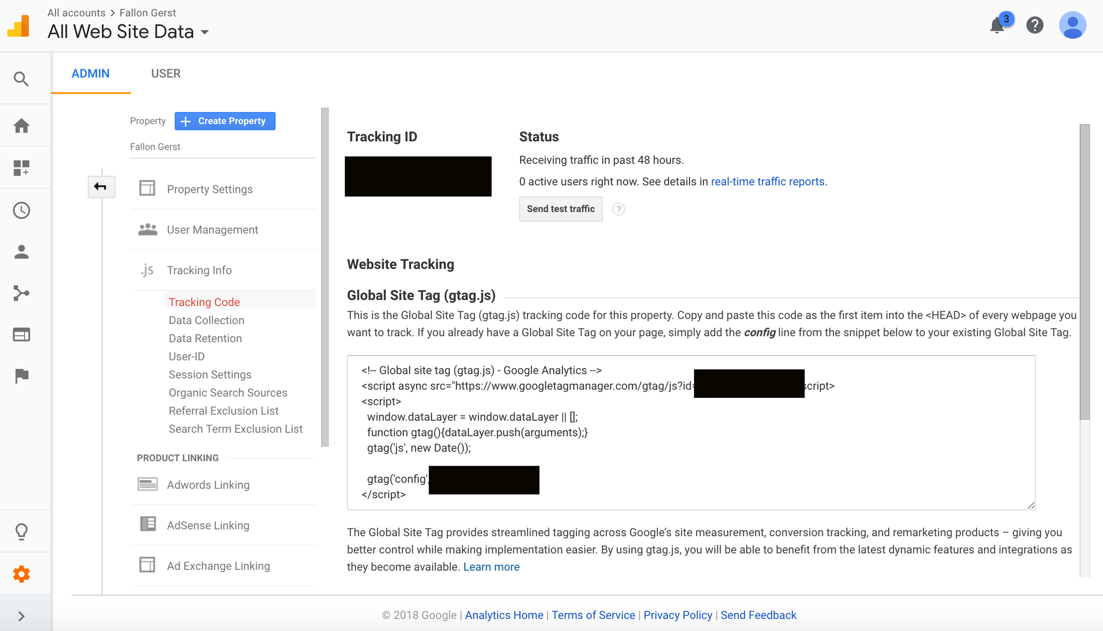Open Real-Time clock icon

(21, 210)
